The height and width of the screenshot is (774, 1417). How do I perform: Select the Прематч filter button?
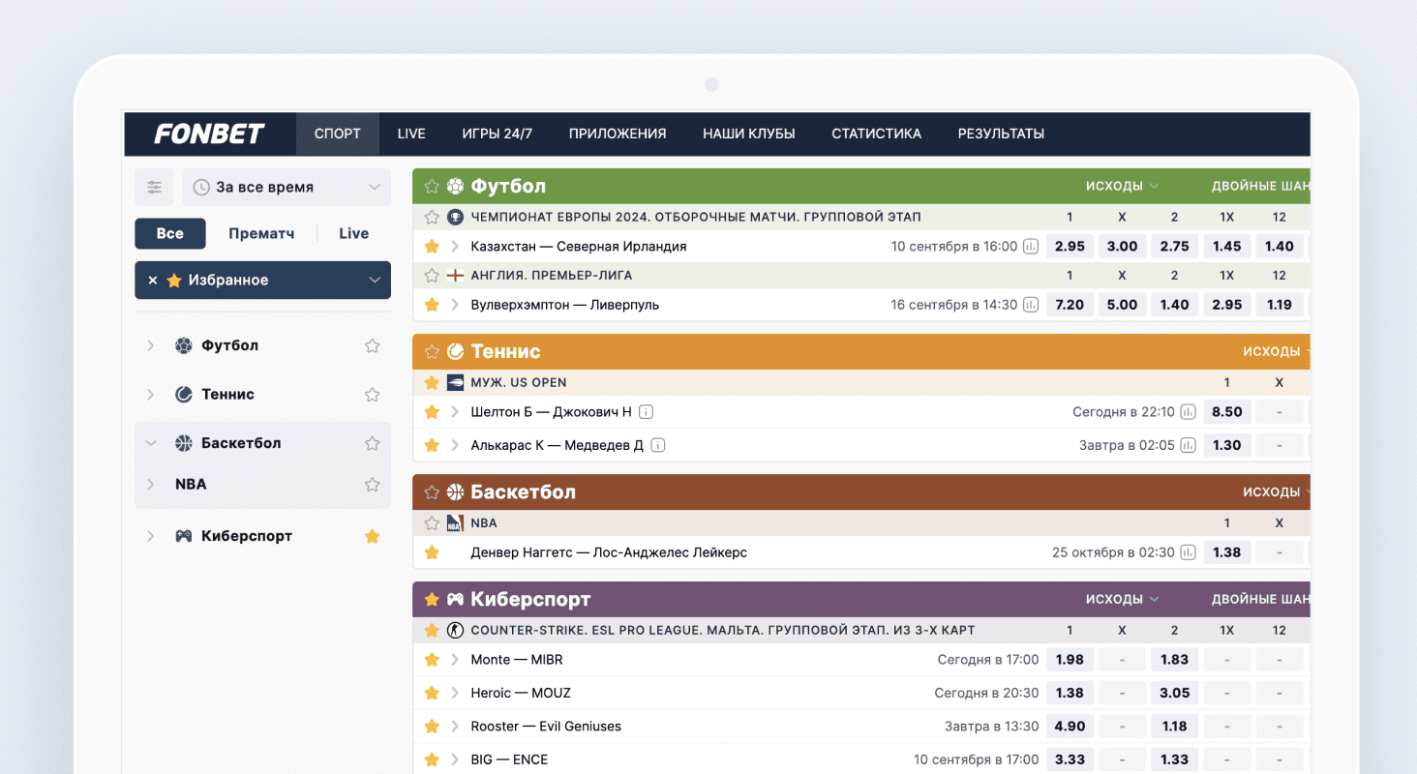(261, 234)
